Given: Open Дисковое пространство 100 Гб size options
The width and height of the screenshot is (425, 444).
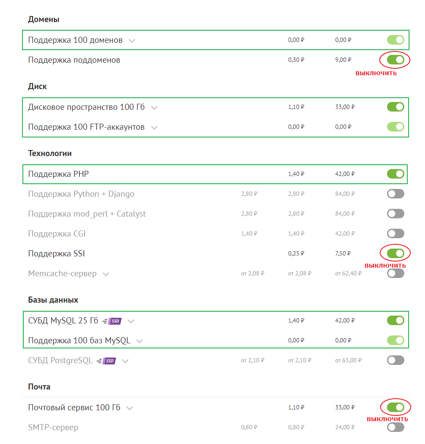Looking at the screenshot, I should click(154, 108).
